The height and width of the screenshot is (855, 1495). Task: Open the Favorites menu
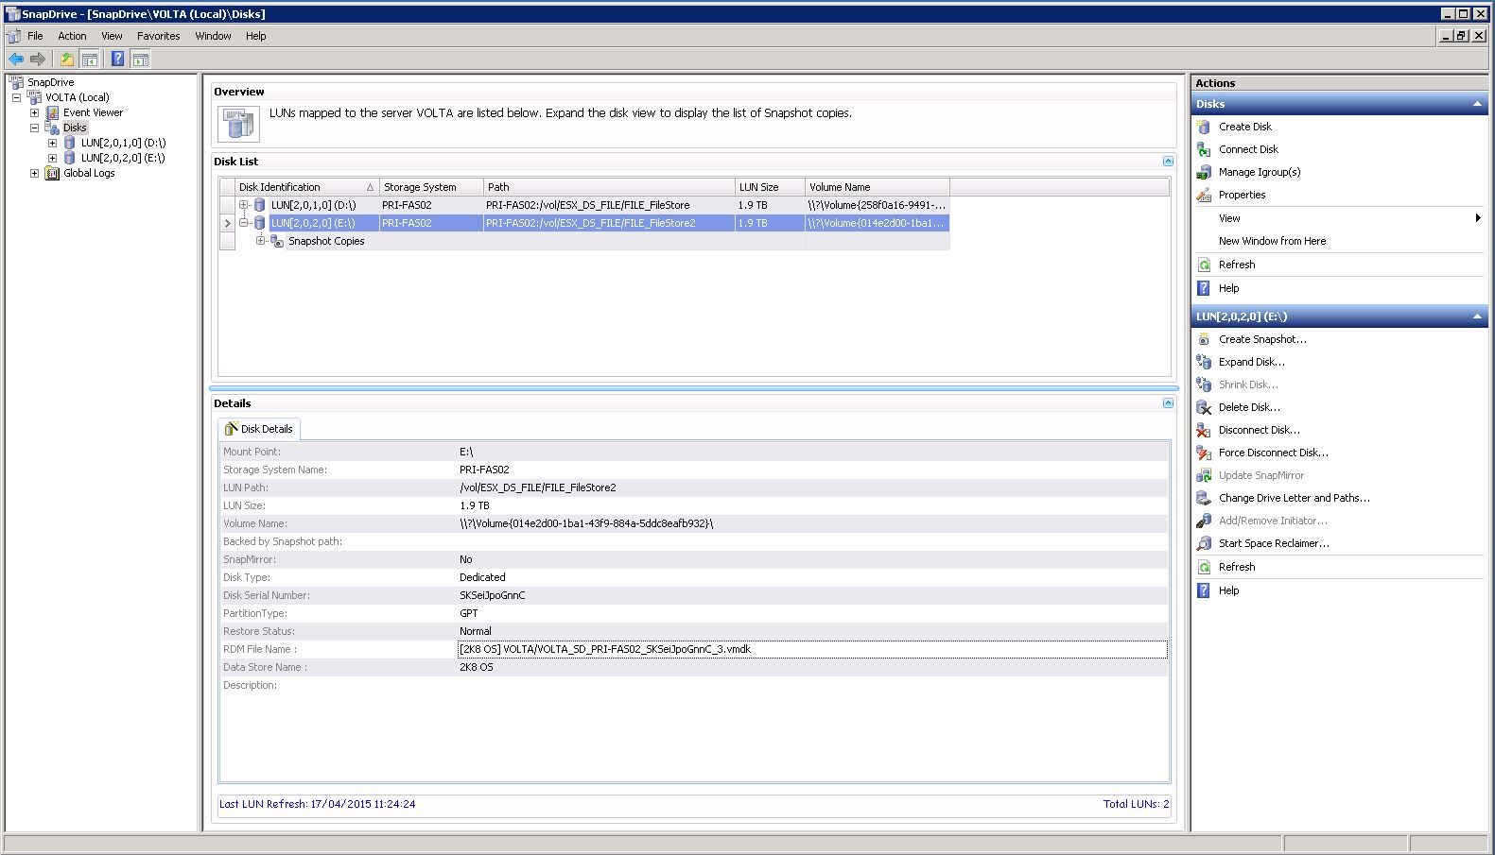[158, 36]
